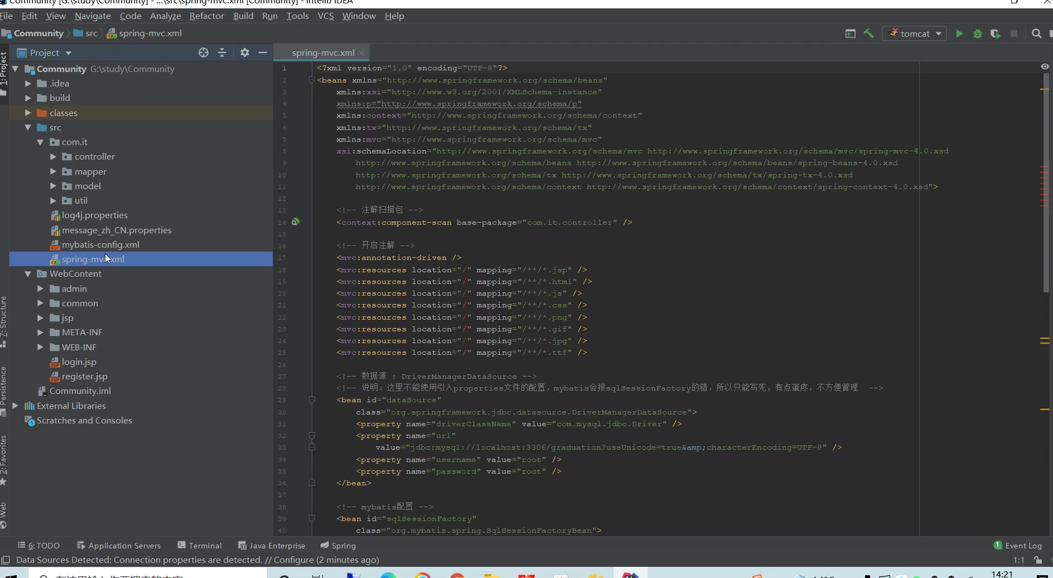Switch to the spring-mvc.xml editor tab
Image resolution: width=1053 pixels, height=578 pixels.
click(323, 52)
